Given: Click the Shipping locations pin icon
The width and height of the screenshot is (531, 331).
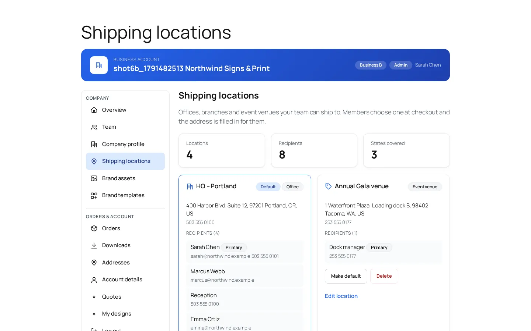Looking at the screenshot, I should 94,161.
